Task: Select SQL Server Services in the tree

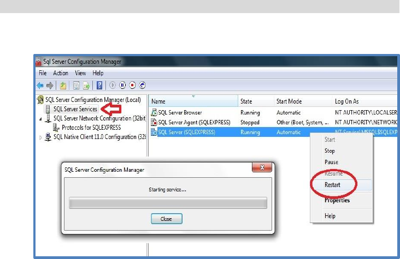Action: point(75,109)
